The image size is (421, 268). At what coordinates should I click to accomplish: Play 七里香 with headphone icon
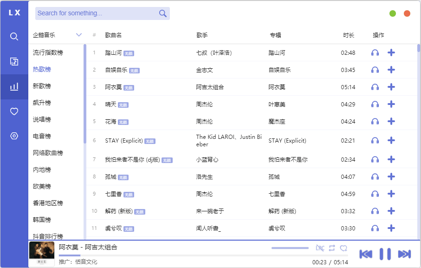click(x=375, y=194)
